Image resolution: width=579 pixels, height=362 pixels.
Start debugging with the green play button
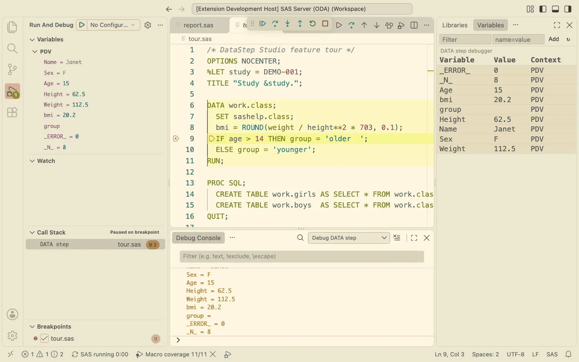tap(82, 25)
